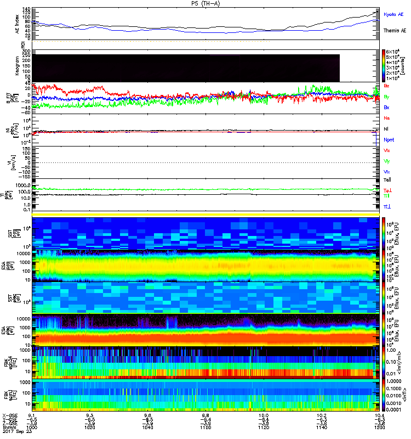Click the "B_FIT" axis label

coord(8,98)
